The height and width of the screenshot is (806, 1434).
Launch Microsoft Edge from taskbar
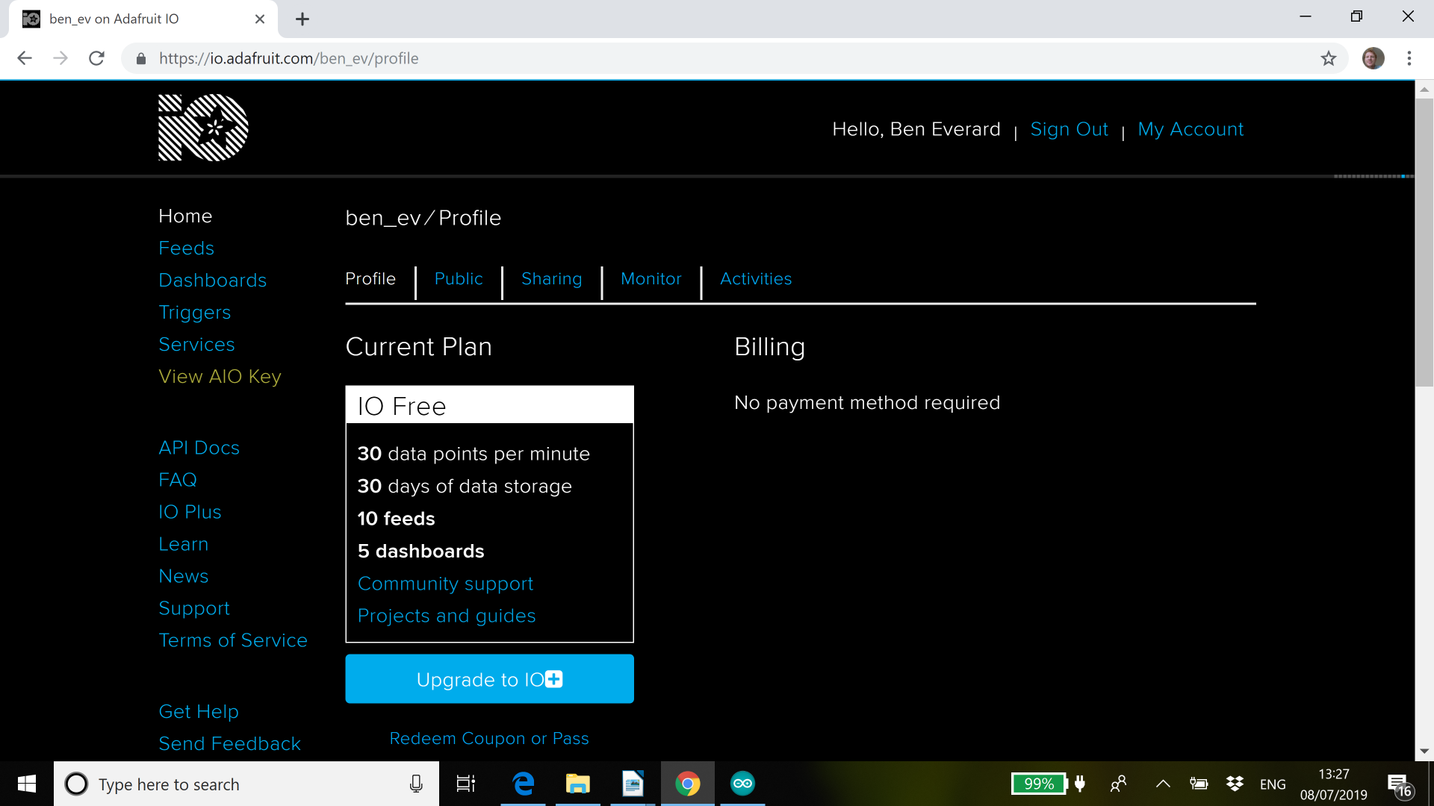point(524,784)
